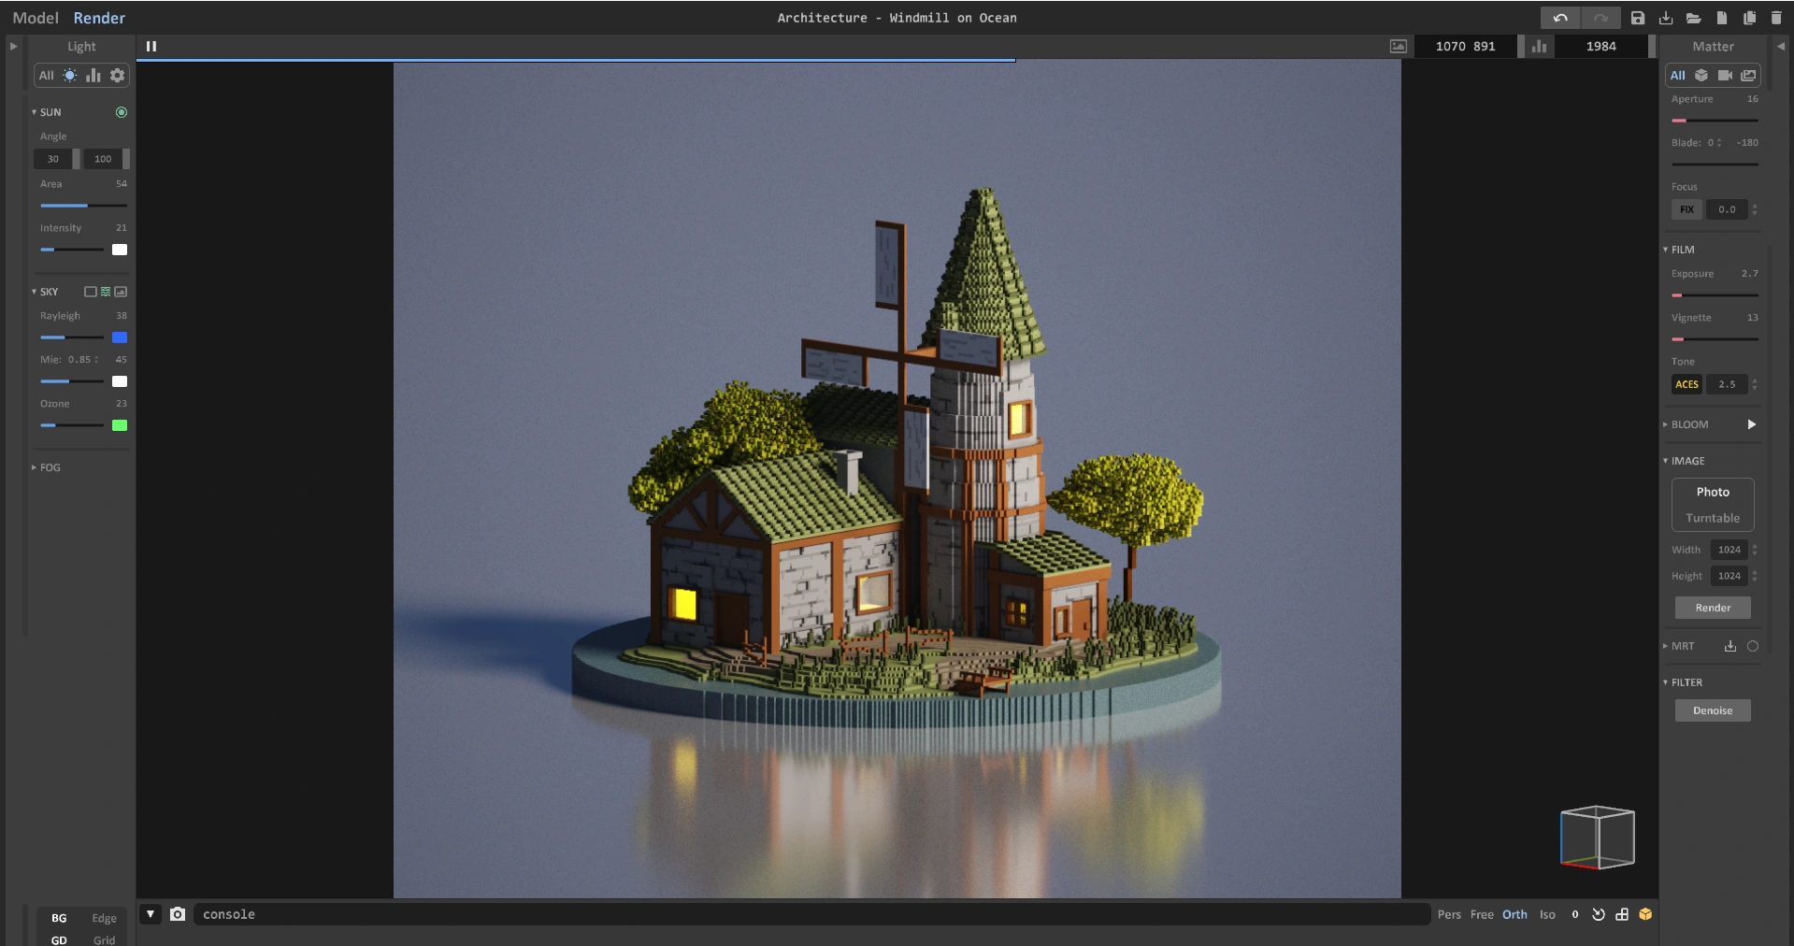Click the Render button
The width and height of the screenshot is (1794, 946).
click(1712, 608)
